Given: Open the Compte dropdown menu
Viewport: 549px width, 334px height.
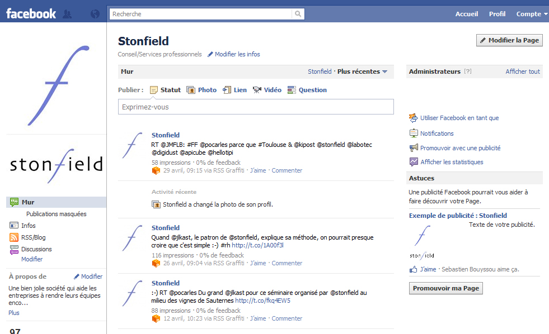Looking at the screenshot, I should click(x=532, y=14).
